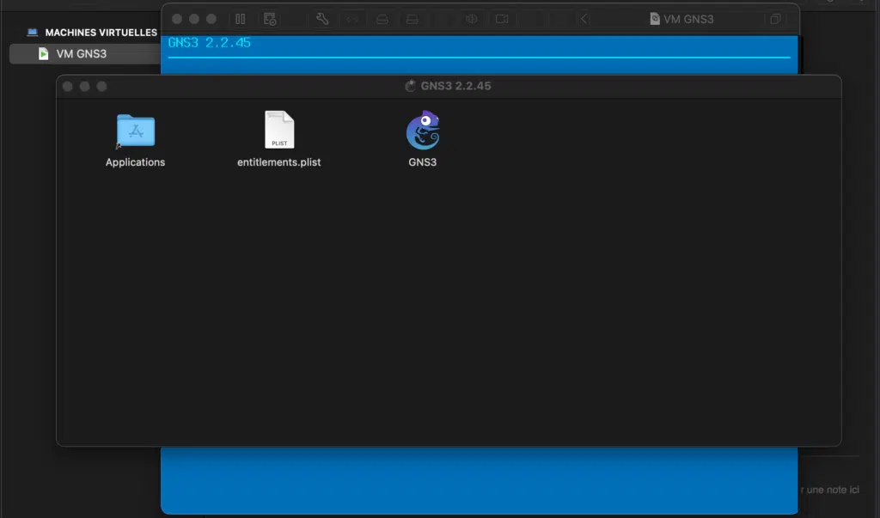Click the GNS3 2.2.45 text in VM console
This screenshot has width=880, height=518.
pyautogui.click(x=210, y=43)
